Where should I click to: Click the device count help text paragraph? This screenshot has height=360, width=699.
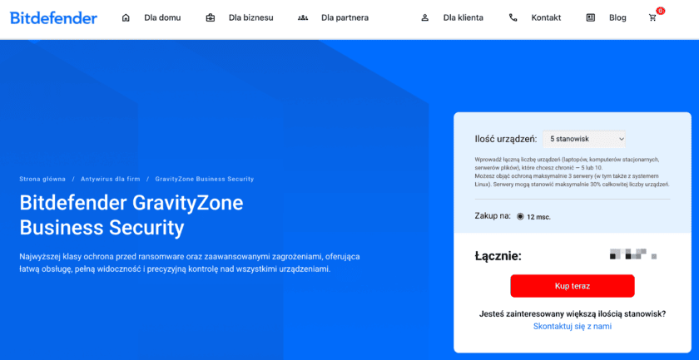click(x=573, y=171)
